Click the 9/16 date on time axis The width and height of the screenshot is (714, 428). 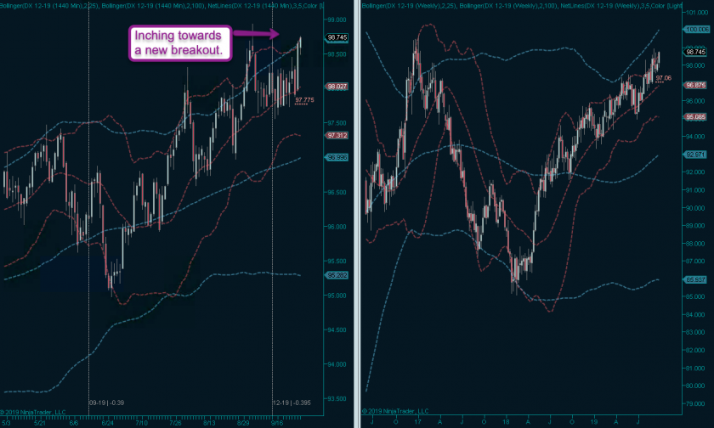click(277, 423)
